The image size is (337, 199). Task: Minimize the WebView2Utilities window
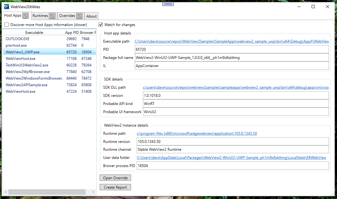(x=299, y=7)
